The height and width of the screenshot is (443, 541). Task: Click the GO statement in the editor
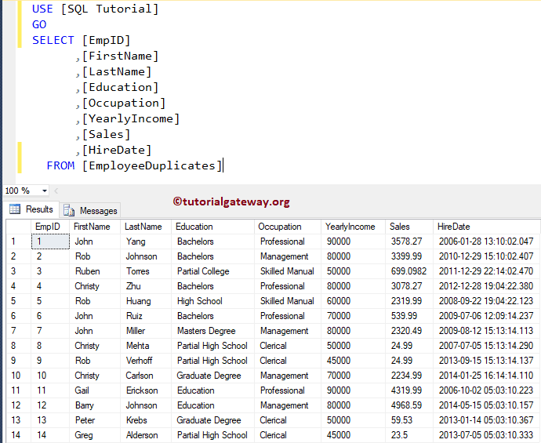click(39, 24)
